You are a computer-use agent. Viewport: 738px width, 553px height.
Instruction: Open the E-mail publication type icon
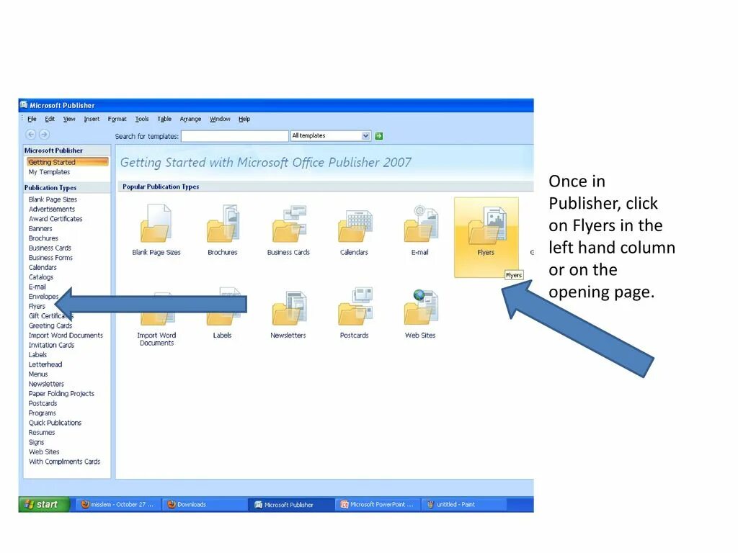pos(421,224)
